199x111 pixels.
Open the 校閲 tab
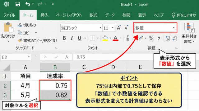(x=126, y=15)
